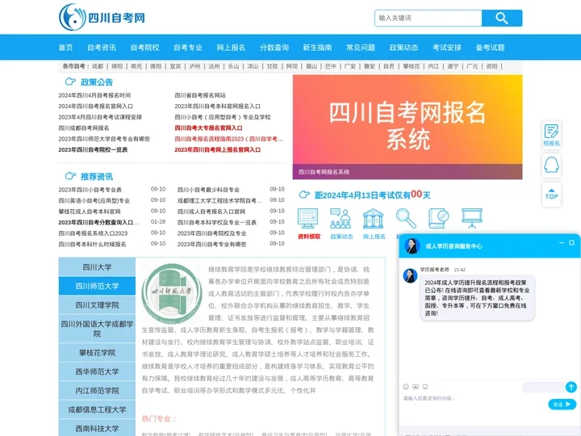Click the 攀枝花 city link
The image size is (581, 436).
pyautogui.click(x=412, y=66)
